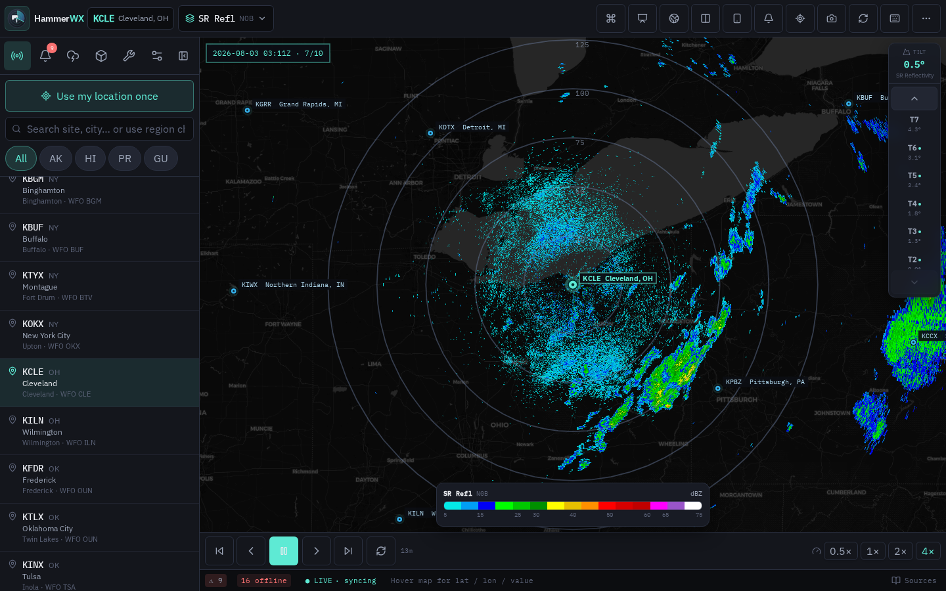This screenshot has height=591, width=946.
Task: Click KDTX Detroit radar marker
Action: coord(430,133)
